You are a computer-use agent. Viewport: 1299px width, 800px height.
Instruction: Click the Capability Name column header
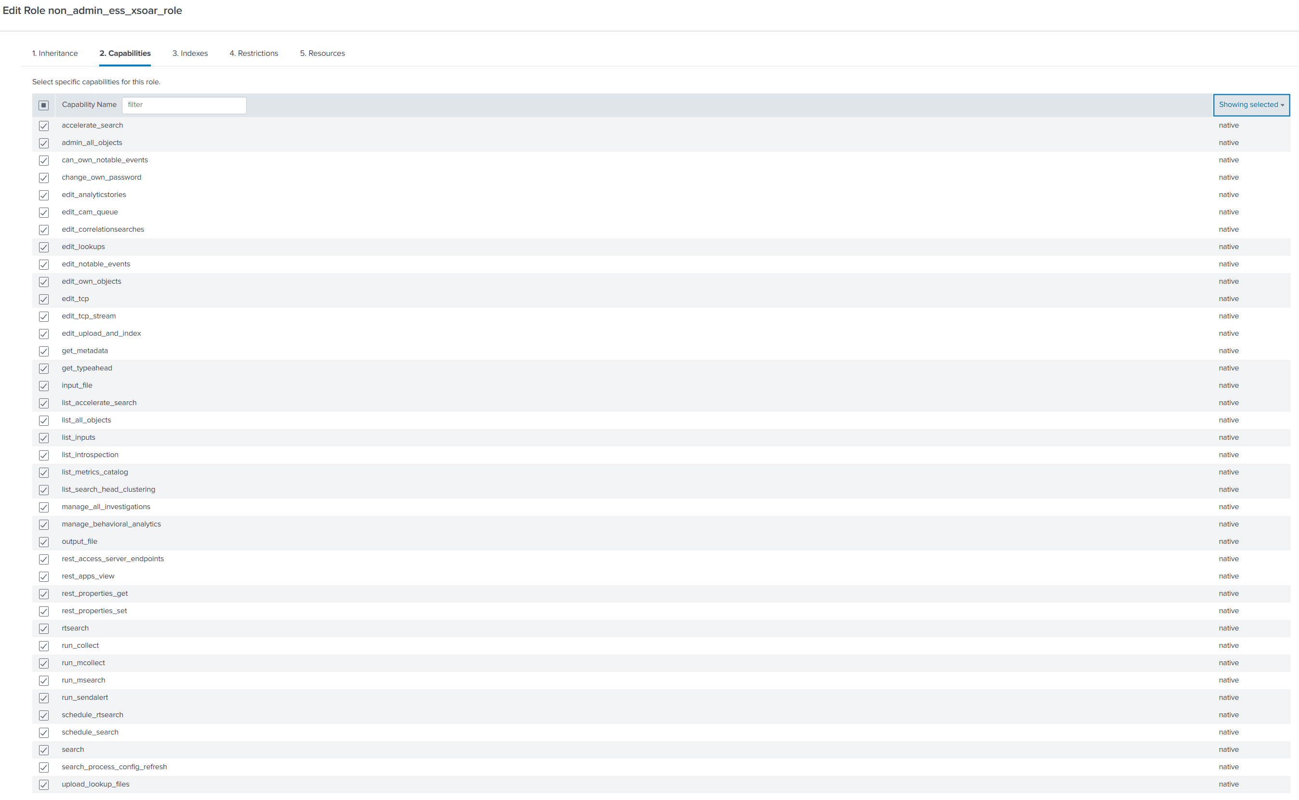point(89,105)
